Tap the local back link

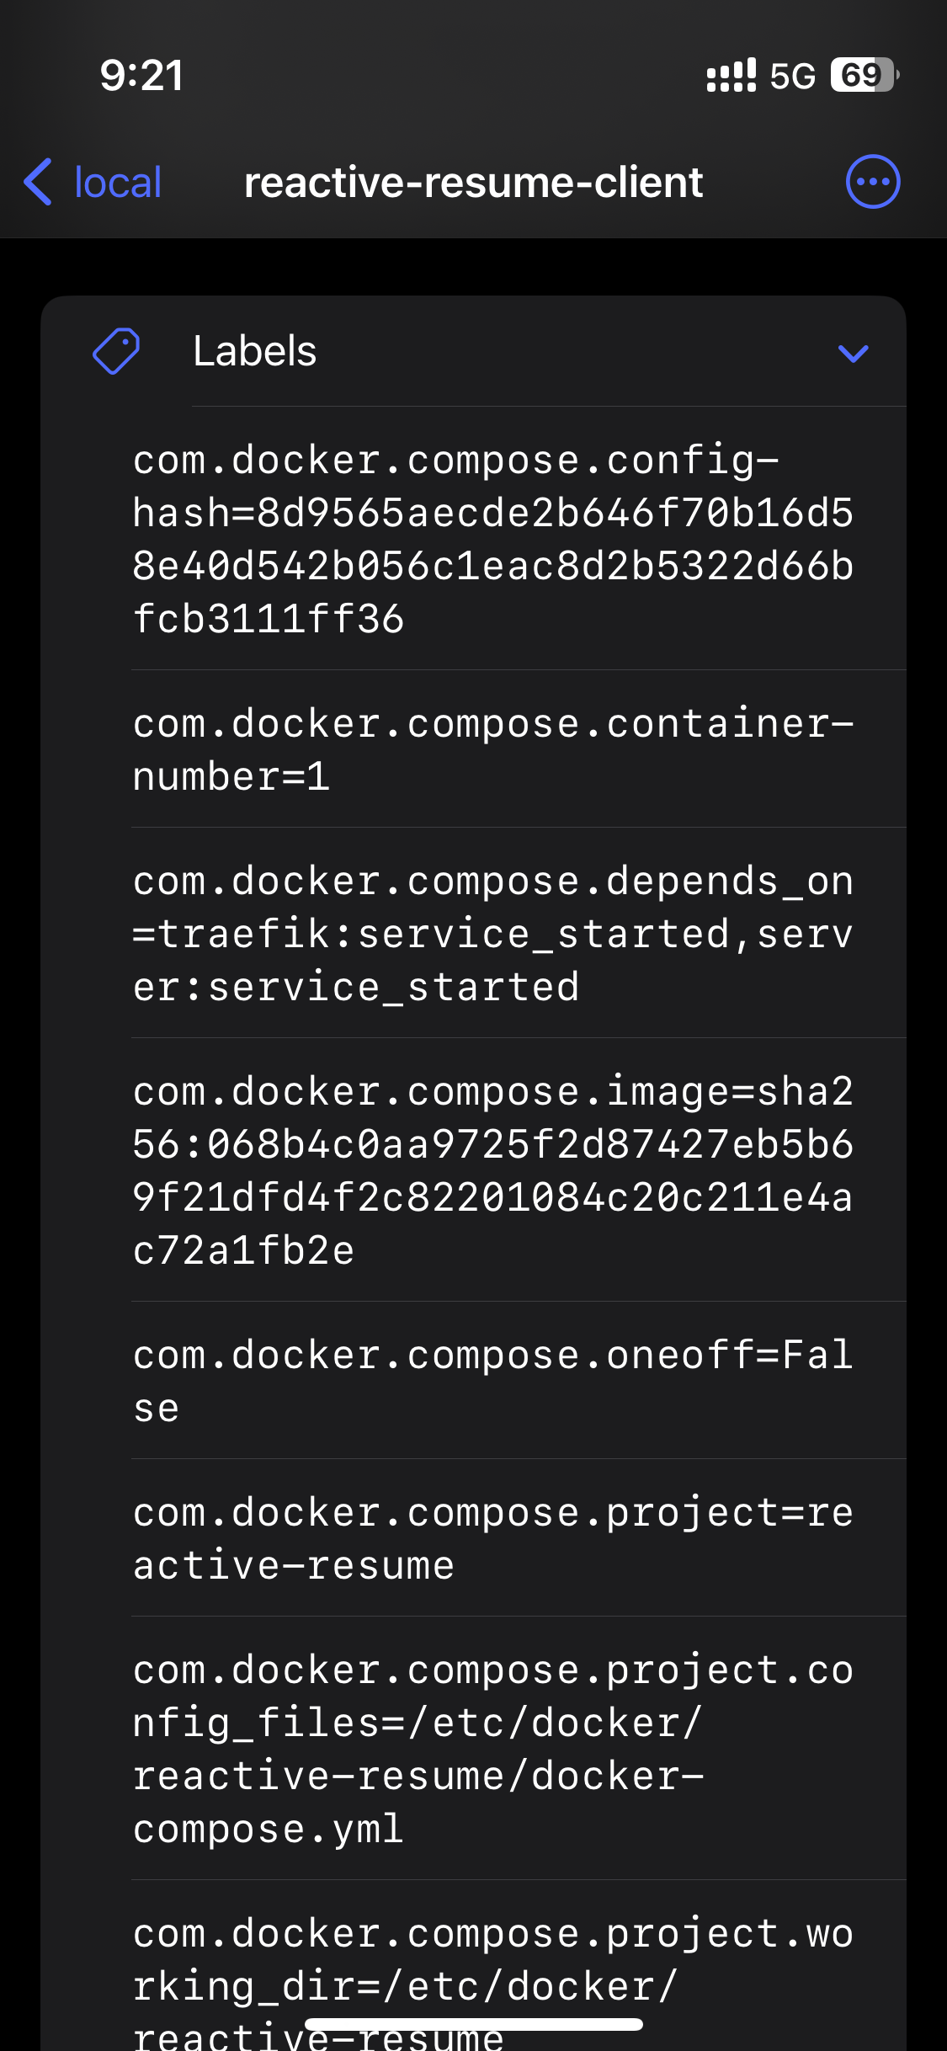coord(116,183)
